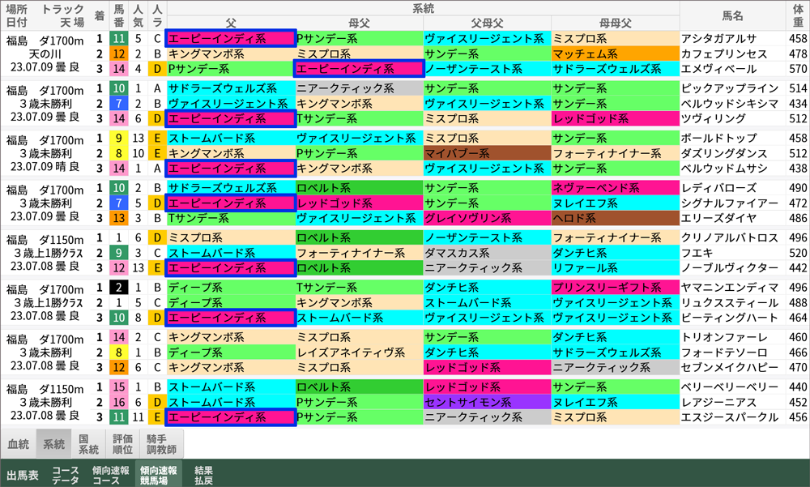Click horse name ビーティングハート
Image resolution: width=810 pixels, height=487 pixels.
tap(730, 318)
